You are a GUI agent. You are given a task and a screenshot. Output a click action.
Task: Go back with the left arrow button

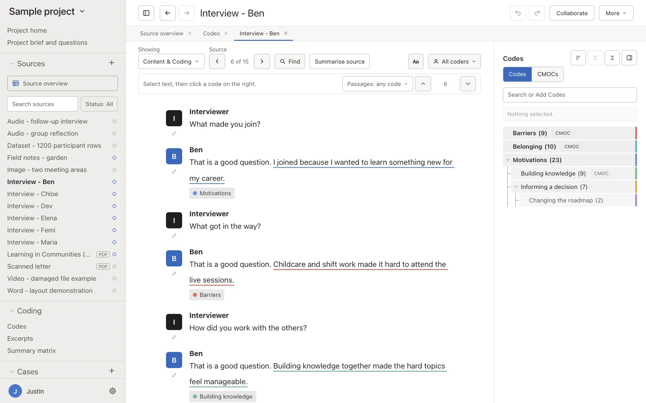167,13
